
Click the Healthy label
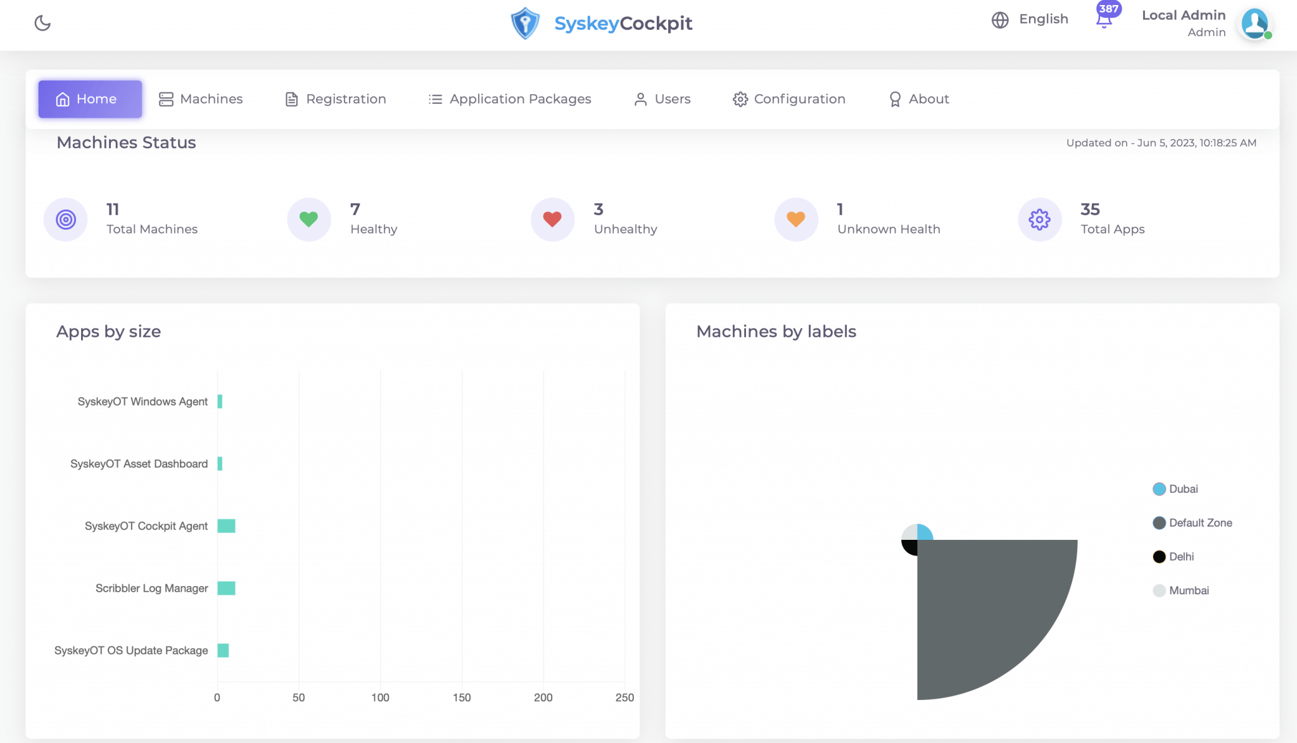coord(374,229)
